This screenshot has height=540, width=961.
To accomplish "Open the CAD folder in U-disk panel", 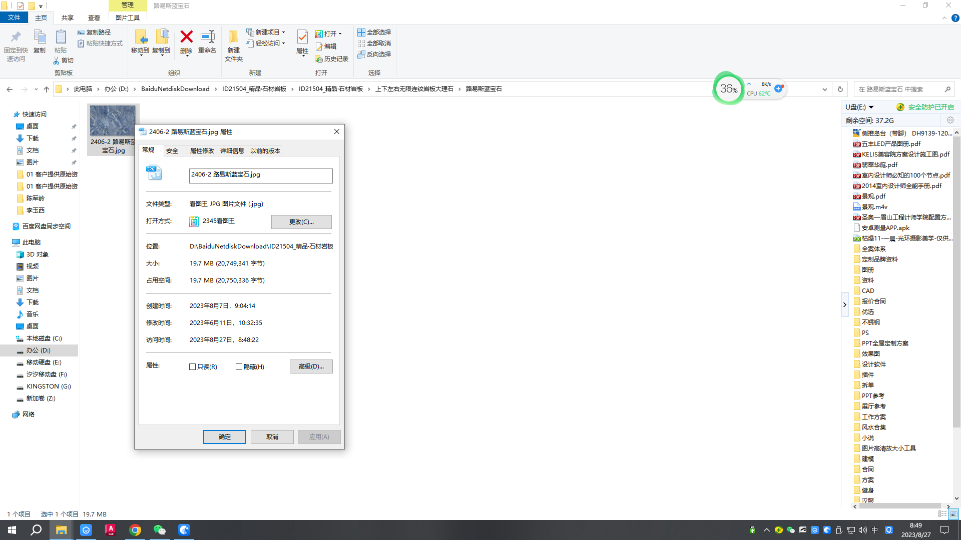I will (x=867, y=291).
